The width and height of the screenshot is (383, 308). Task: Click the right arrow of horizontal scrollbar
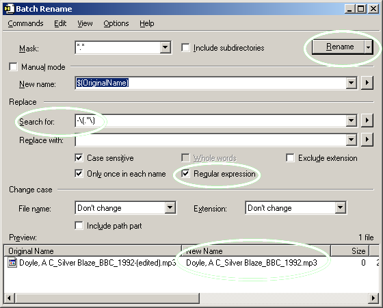click(373, 298)
